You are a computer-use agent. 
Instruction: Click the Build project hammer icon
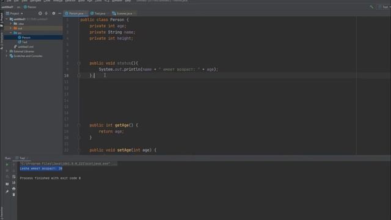point(371,7)
